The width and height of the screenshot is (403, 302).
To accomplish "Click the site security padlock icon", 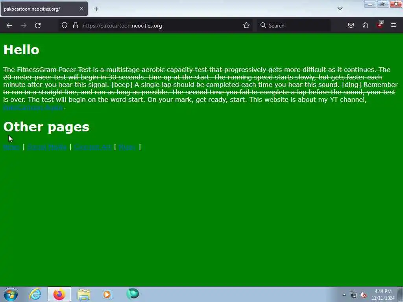I will (75, 26).
